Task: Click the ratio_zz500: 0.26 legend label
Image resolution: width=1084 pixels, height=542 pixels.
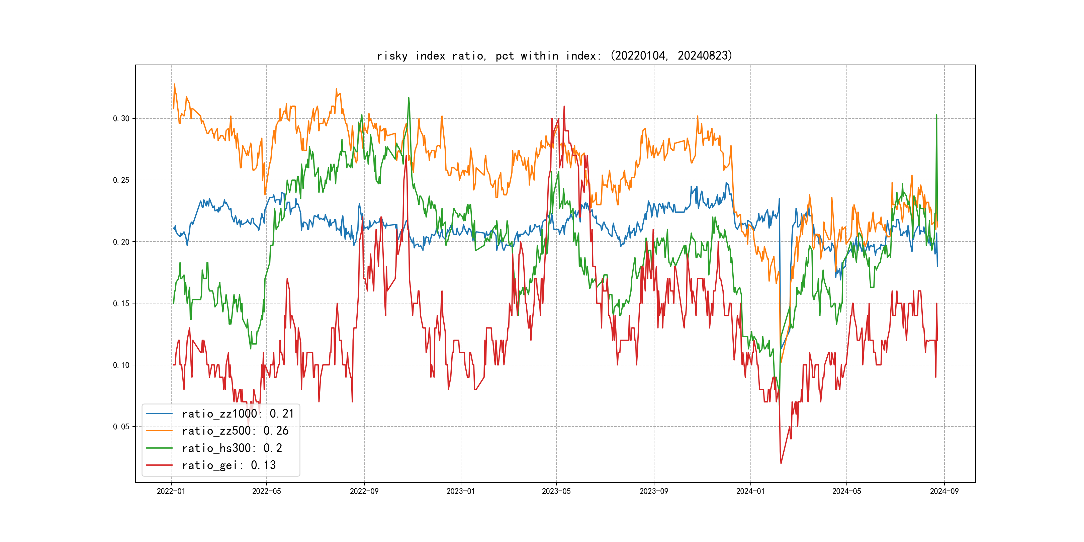Action: pyautogui.click(x=235, y=431)
